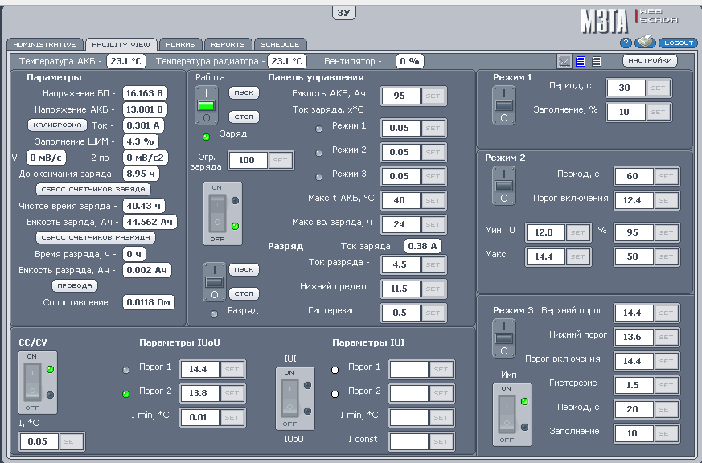The image size is (702, 463).
Task: Select Порог 2 under Параметры IUI
Action: click(x=335, y=394)
